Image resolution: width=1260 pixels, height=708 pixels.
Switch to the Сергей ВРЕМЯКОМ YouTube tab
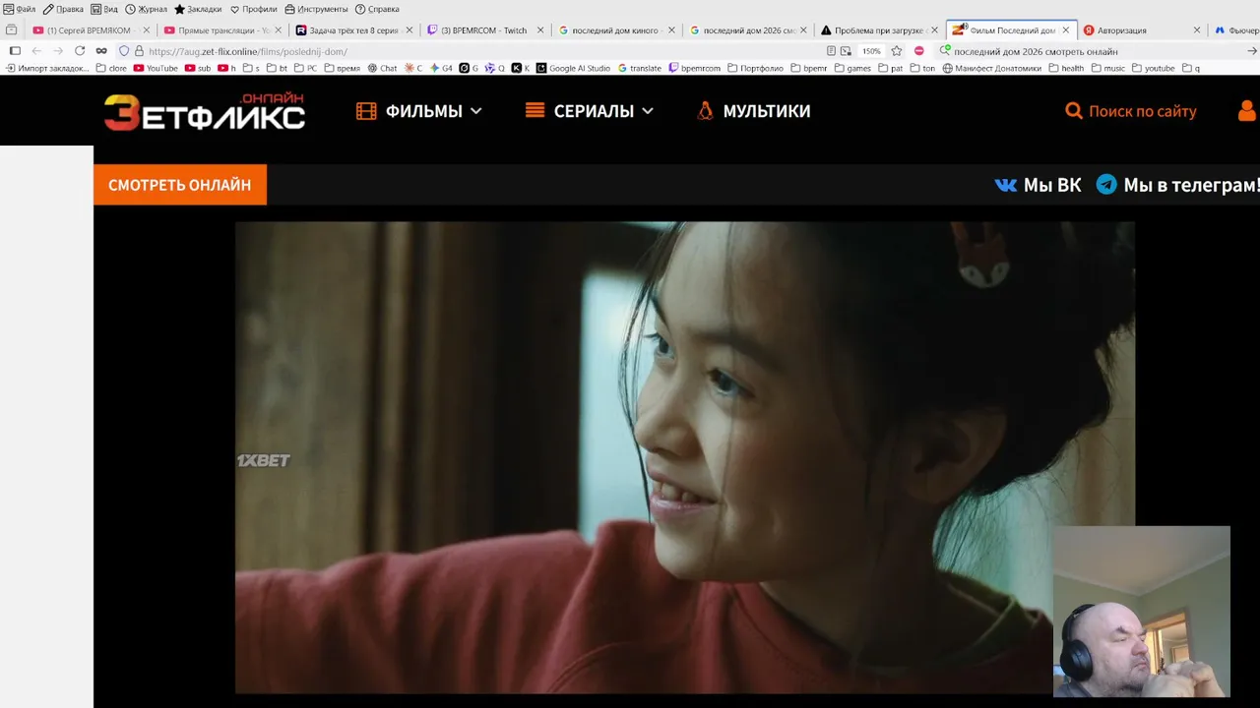pyautogui.click(x=90, y=30)
